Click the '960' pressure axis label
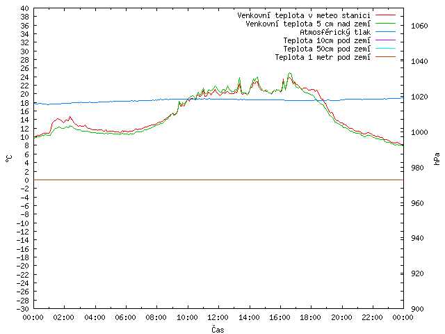 (x=417, y=203)
